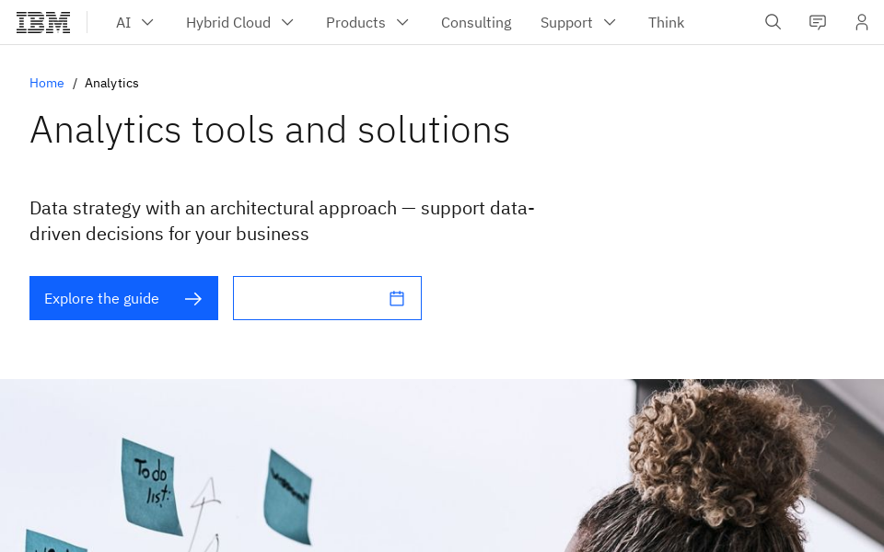The image size is (884, 552).
Task: Select the calendar icon in the booking field
Action: pos(396,297)
